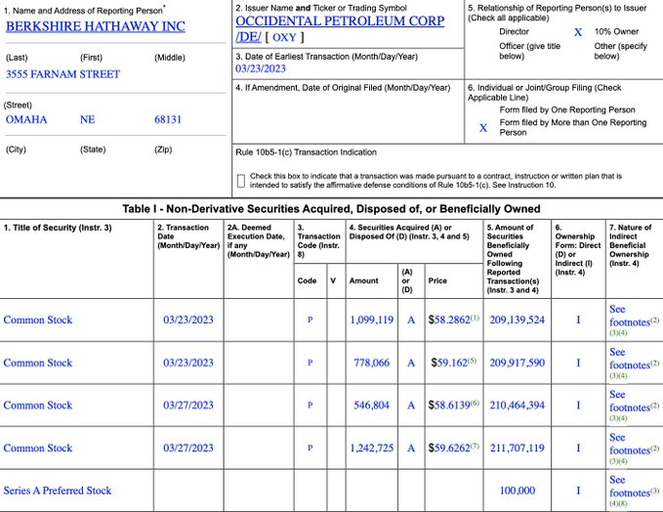Open footnote (1) next to $58.2862

476,318
